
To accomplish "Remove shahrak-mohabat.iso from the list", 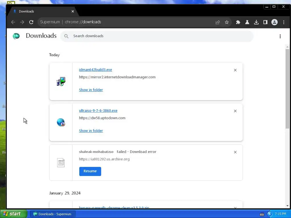I will (235, 152).
